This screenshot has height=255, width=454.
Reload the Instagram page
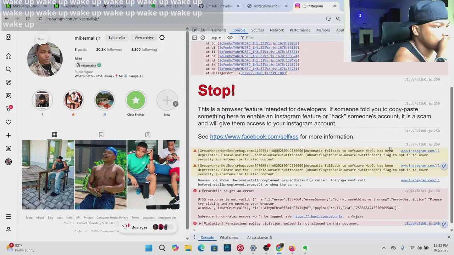28,19
